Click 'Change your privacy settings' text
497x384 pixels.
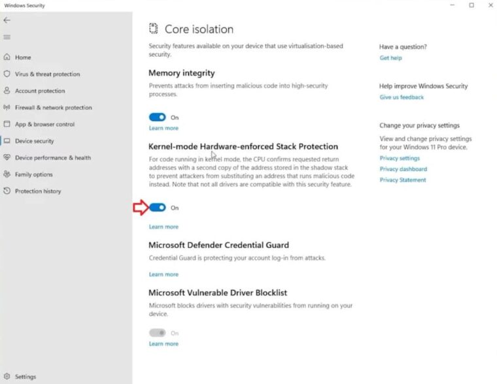click(419, 125)
